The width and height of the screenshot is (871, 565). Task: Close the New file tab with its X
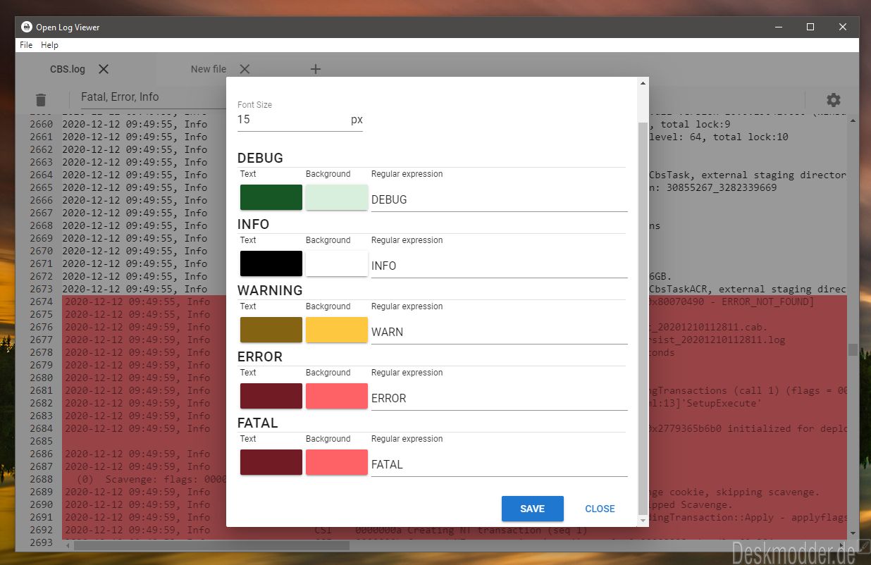click(245, 69)
